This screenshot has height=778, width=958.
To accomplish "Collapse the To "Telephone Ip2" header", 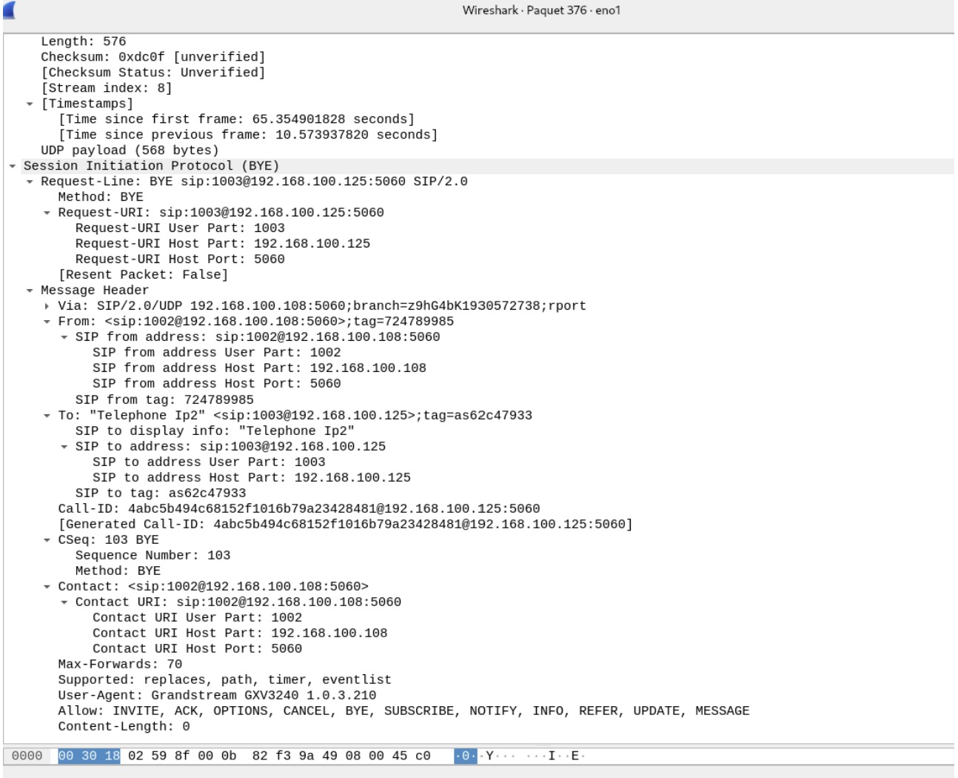I will tap(47, 416).
